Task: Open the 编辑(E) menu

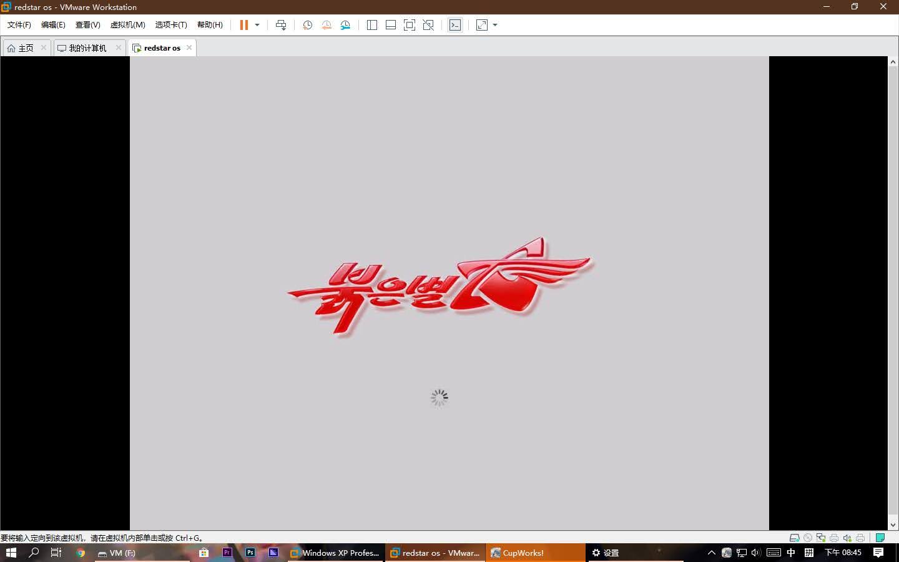Action: (53, 25)
